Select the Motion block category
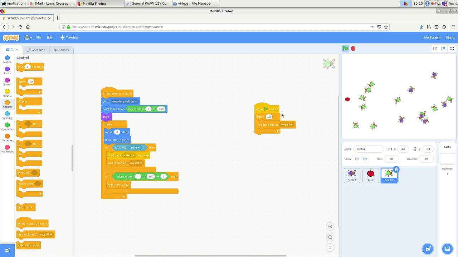Screen dimensions: 458x257 [x=7, y=59]
